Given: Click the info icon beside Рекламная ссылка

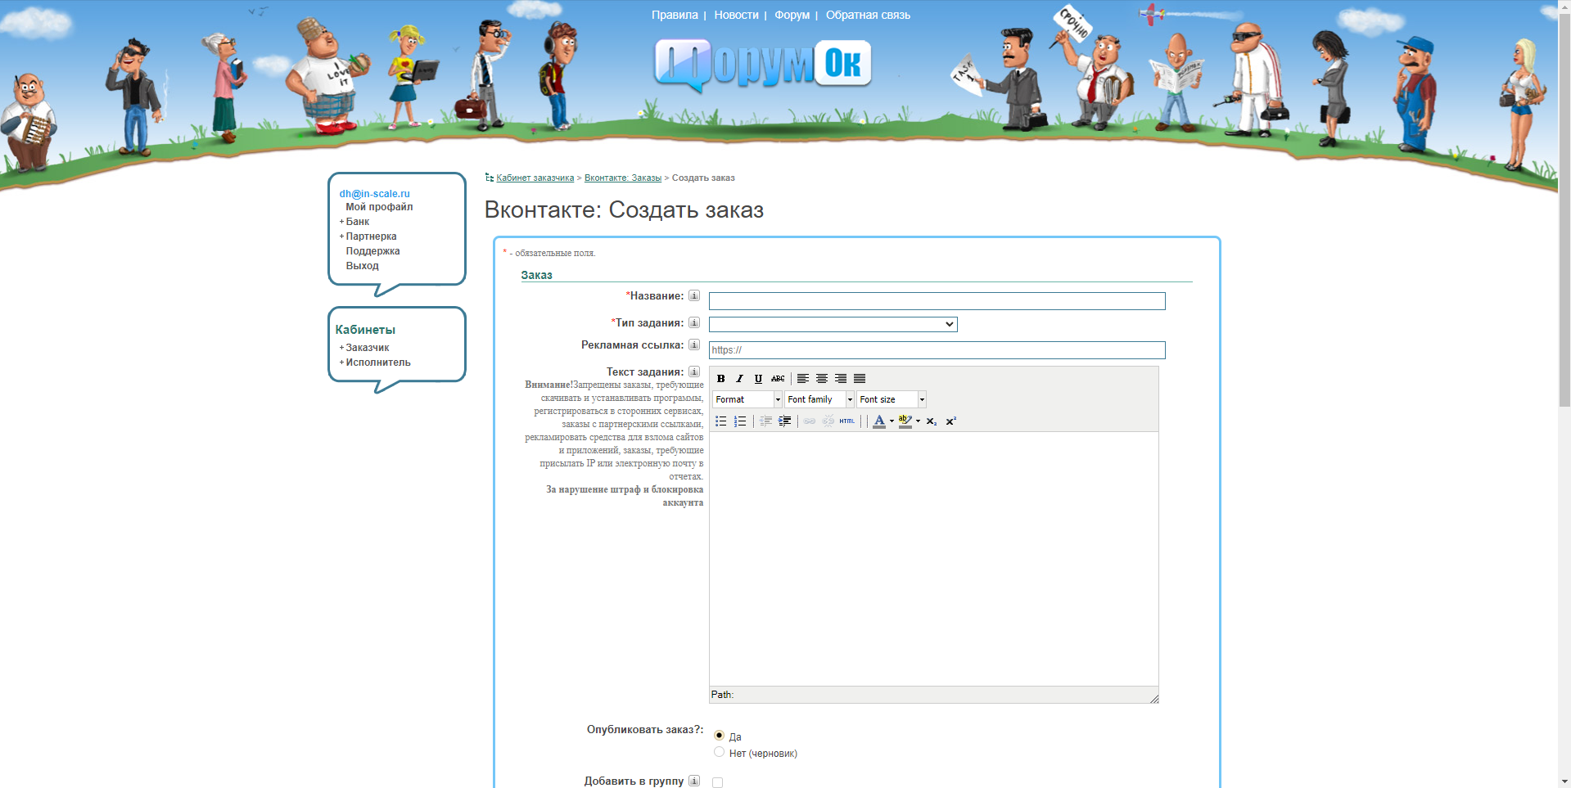Looking at the screenshot, I should tap(694, 344).
